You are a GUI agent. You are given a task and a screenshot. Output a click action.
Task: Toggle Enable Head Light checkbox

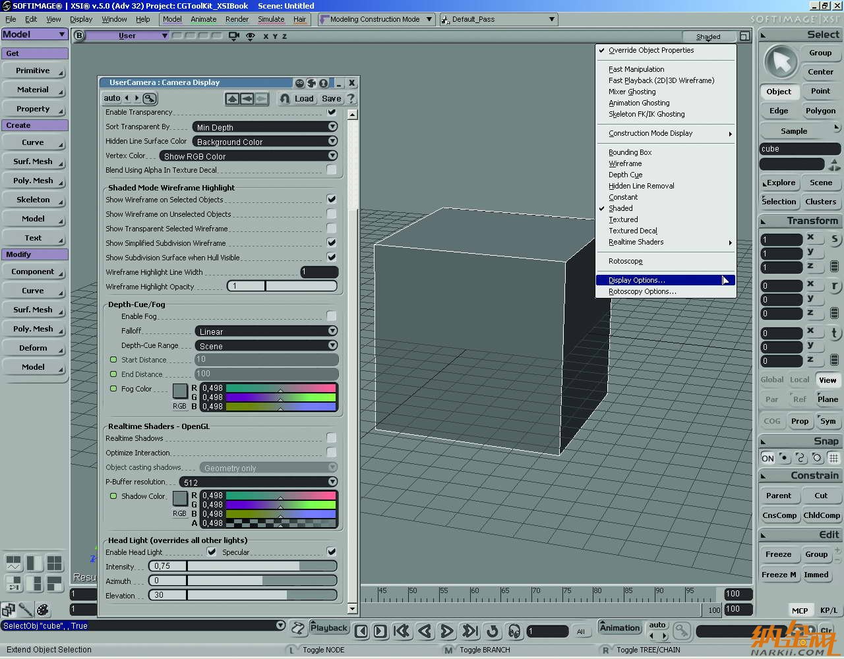coord(212,552)
